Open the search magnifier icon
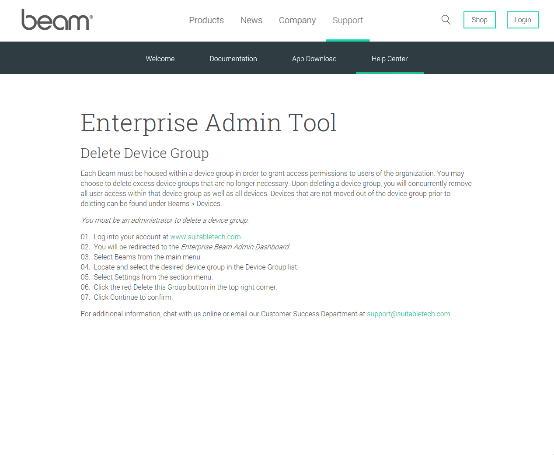The image size is (554, 455). (446, 20)
